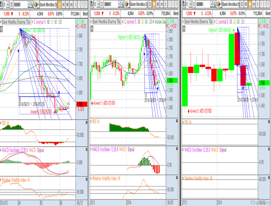
Task: Click speaker alert icon in daily chart
Action: (x=36, y=4)
